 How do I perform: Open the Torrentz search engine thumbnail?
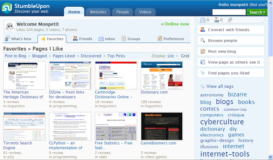(24, 126)
